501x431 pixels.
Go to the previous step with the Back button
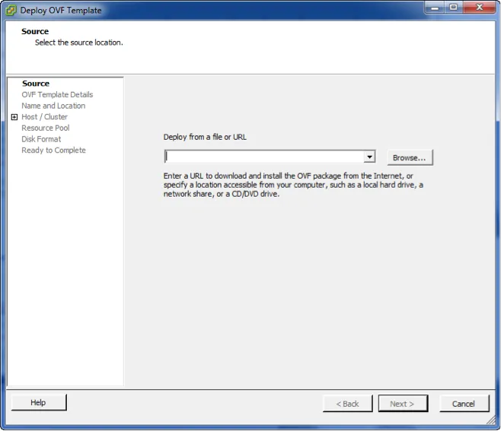tap(348, 404)
